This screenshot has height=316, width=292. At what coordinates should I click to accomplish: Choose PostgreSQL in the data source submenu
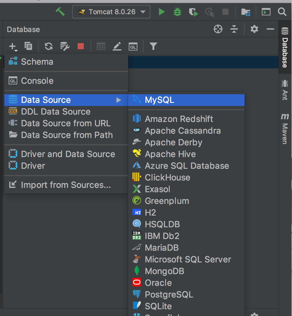coord(169,294)
